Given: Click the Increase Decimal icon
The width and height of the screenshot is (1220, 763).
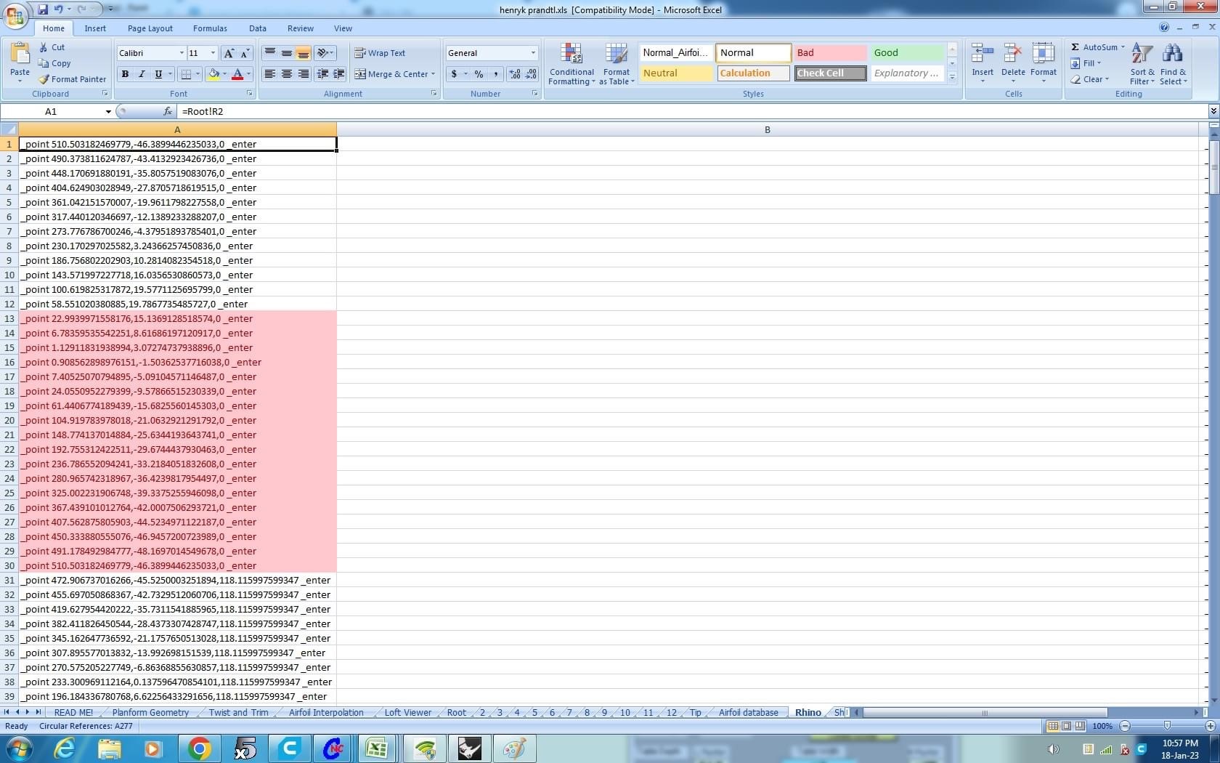Looking at the screenshot, I should pyautogui.click(x=515, y=74).
